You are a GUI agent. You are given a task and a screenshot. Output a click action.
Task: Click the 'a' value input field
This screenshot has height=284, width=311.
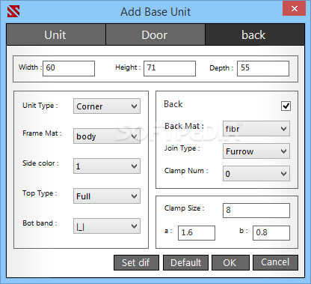pyautogui.click(x=197, y=233)
